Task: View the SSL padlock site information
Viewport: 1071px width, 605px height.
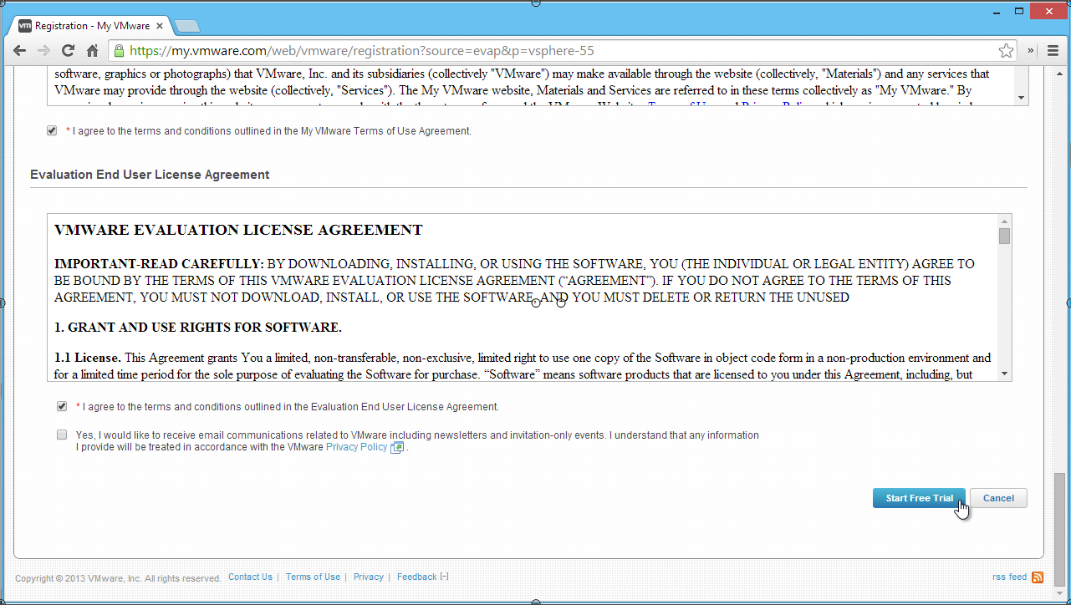Action: click(119, 50)
